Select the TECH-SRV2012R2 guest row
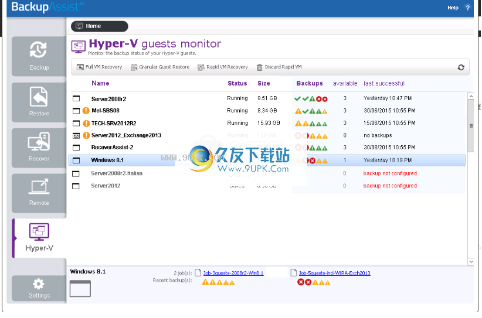The image size is (482, 318). click(267, 123)
